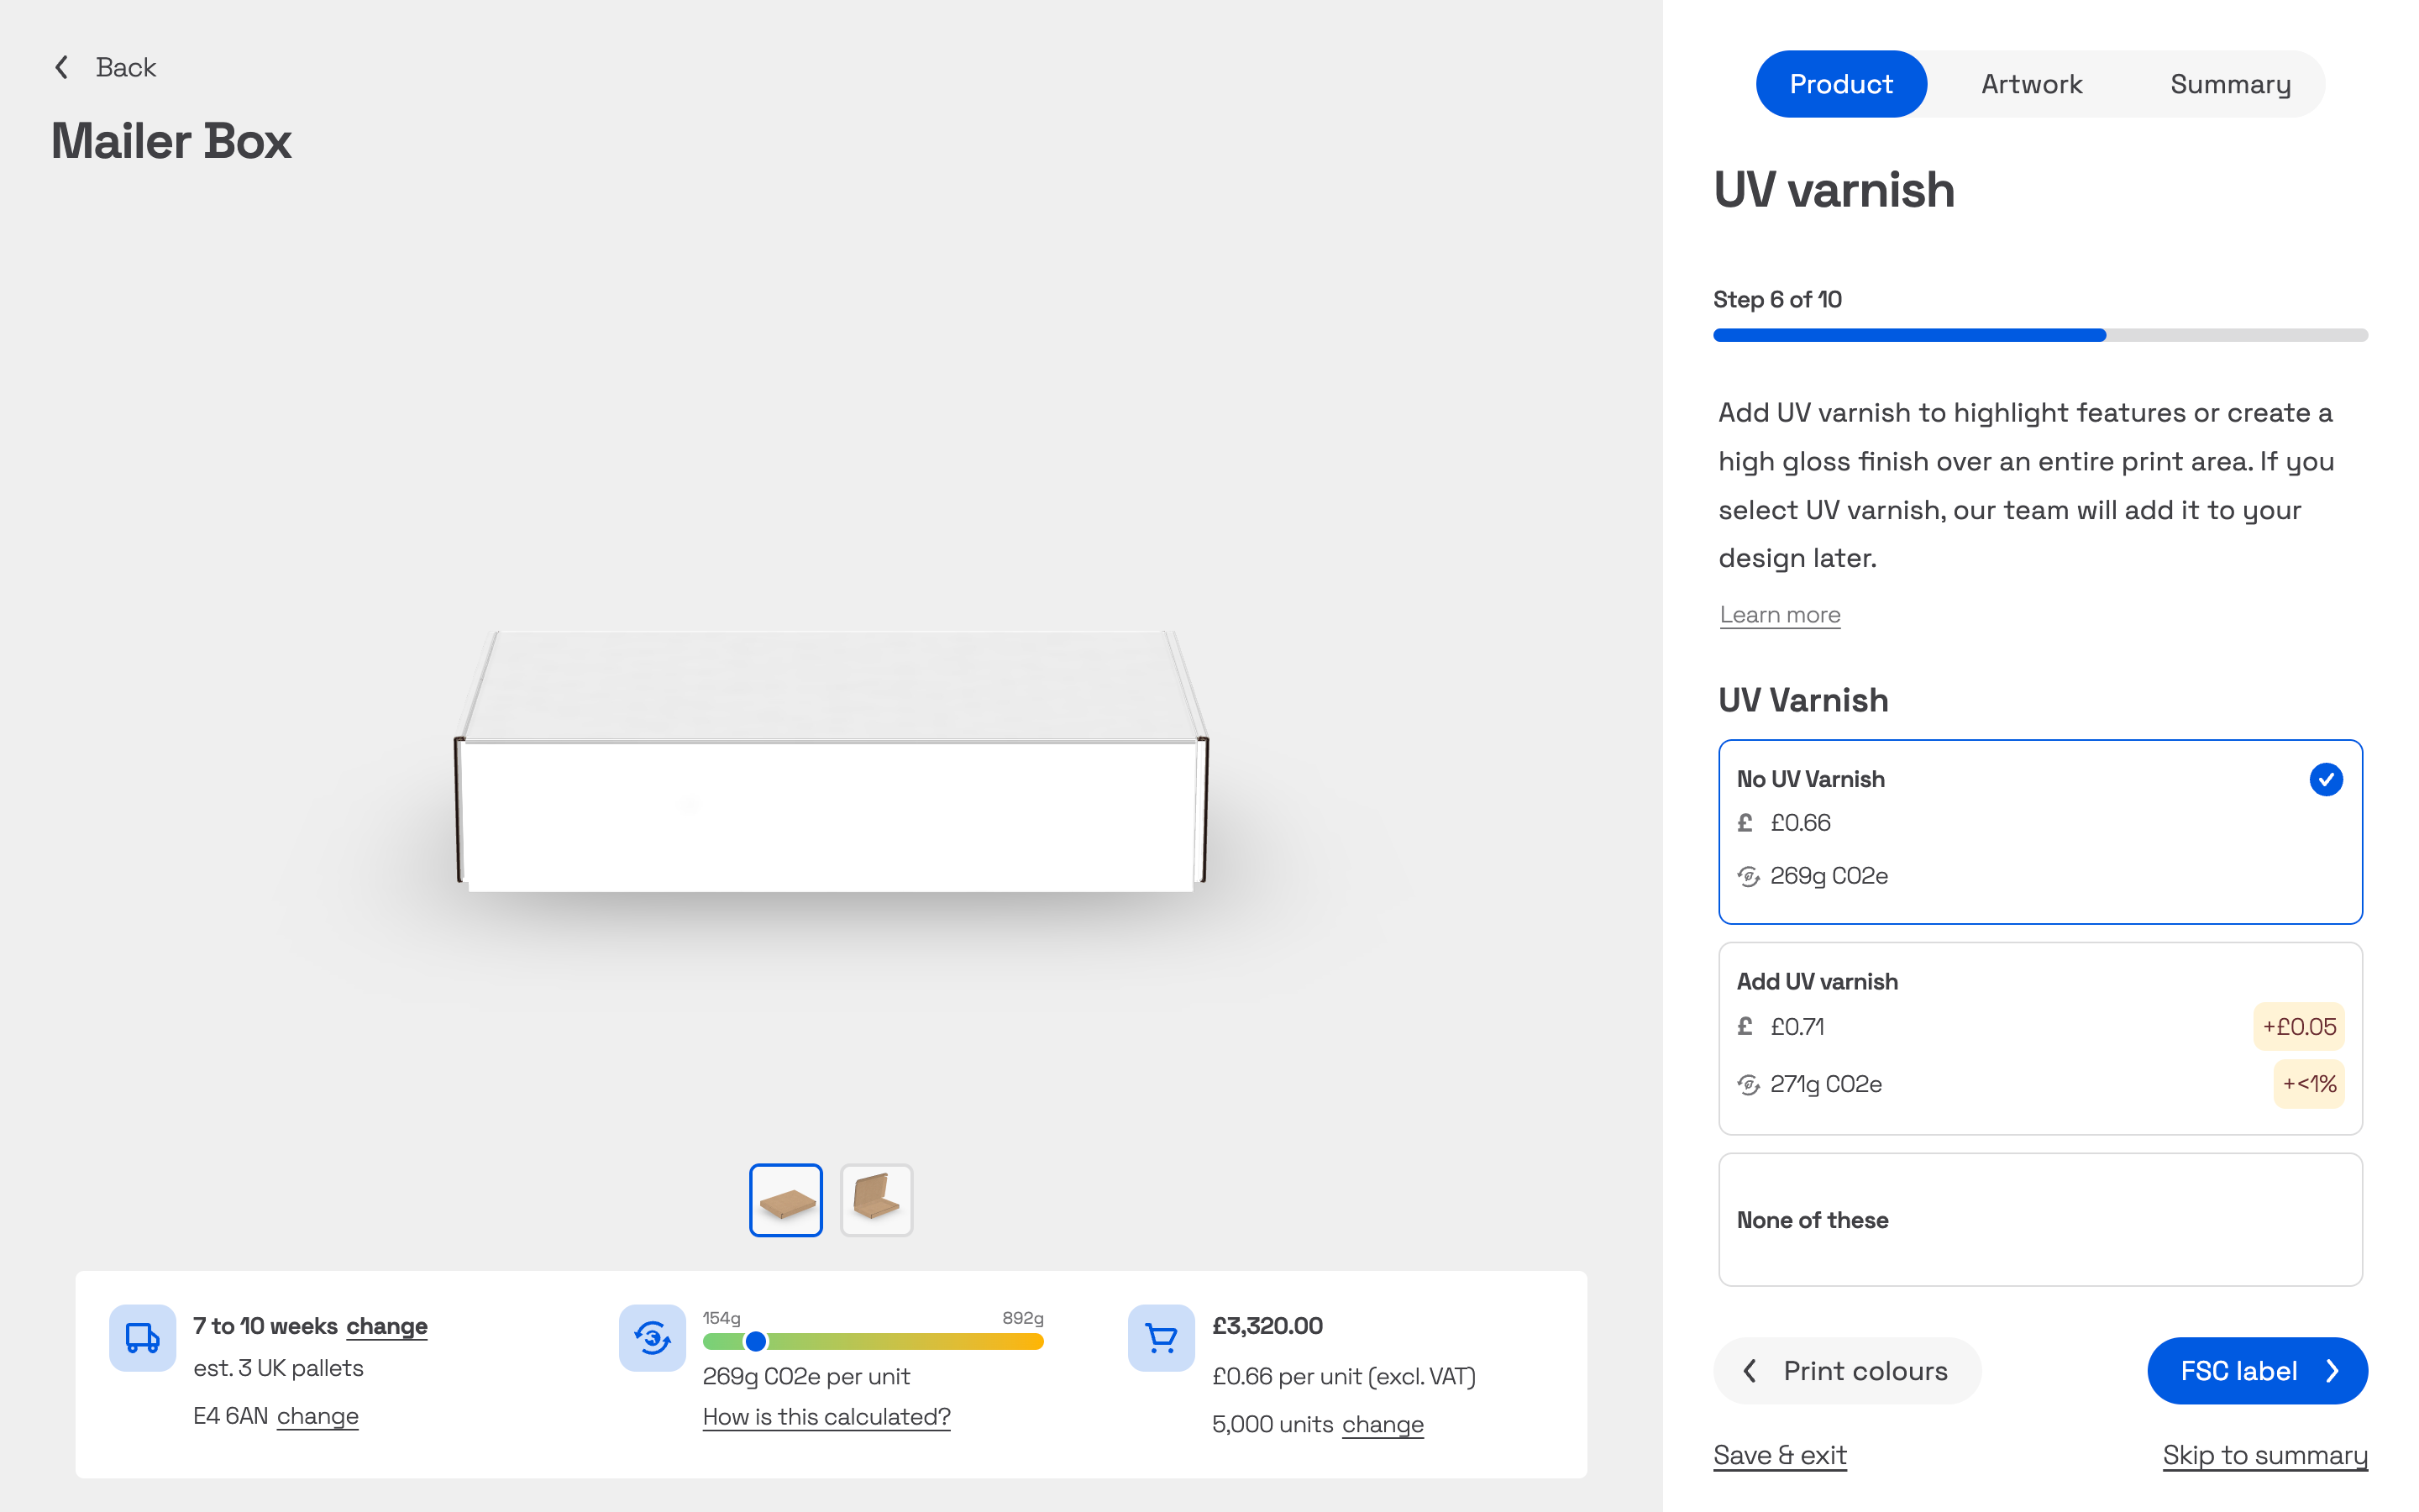Click the CO2e icon beside 269g CO2e option
The height and width of the screenshot is (1512, 2419).
pyautogui.click(x=1747, y=876)
